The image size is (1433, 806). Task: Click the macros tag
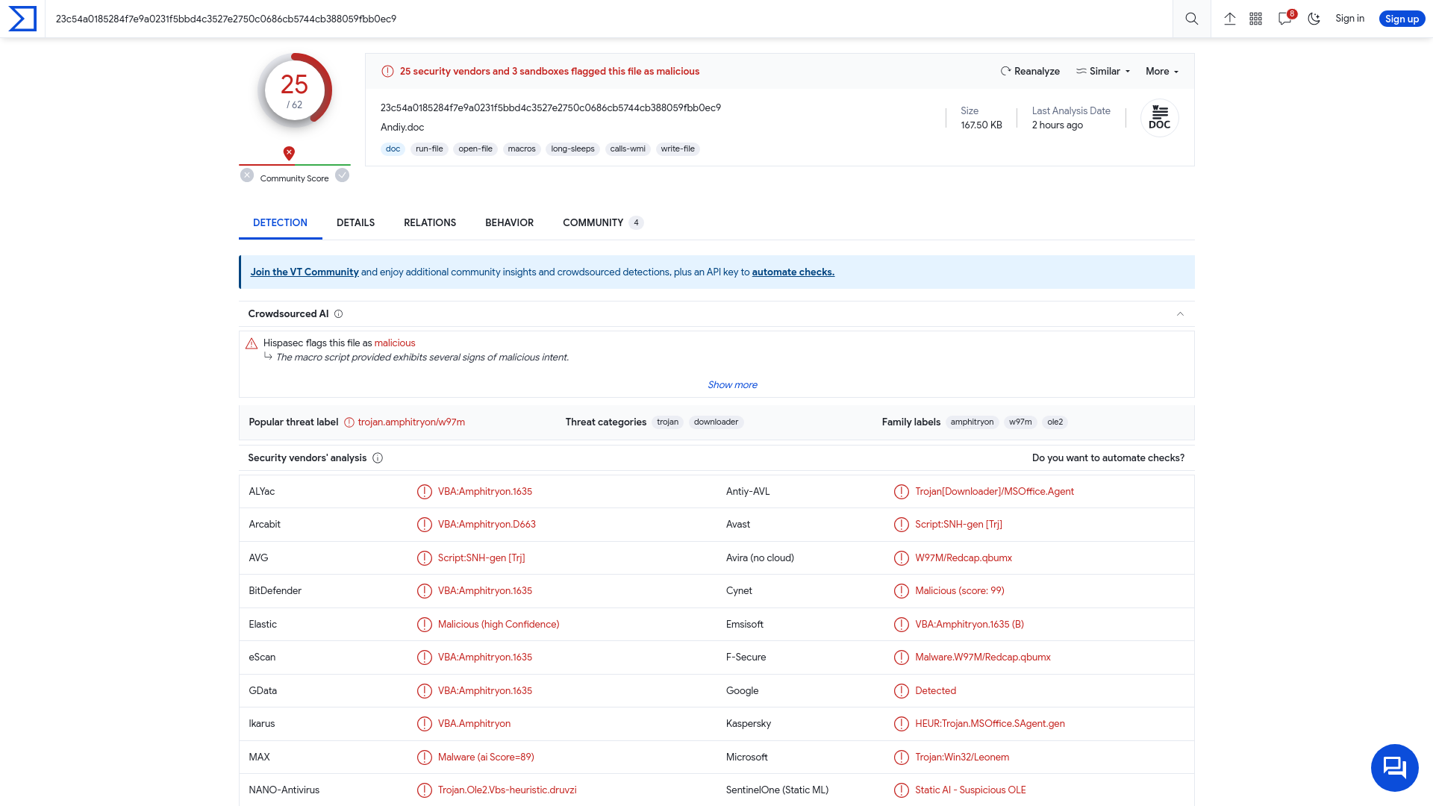pos(522,149)
